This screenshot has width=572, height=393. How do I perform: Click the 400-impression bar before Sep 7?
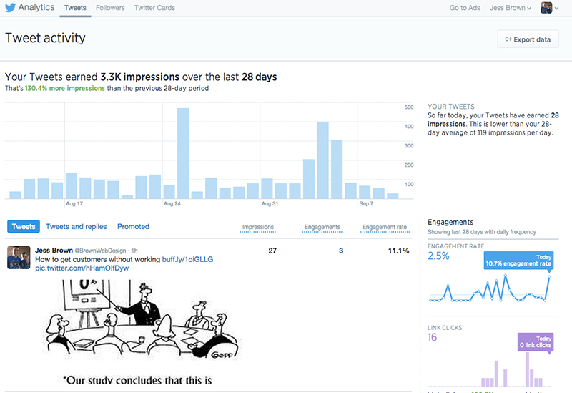click(323, 160)
